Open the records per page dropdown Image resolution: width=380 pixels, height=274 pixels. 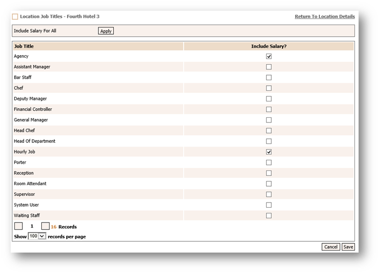pyautogui.click(x=37, y=236)
